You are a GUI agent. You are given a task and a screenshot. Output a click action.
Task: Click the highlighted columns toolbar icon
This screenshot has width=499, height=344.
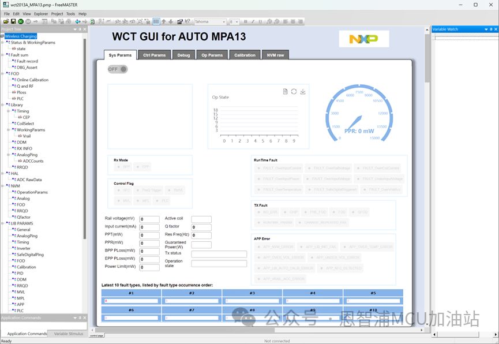(x=156, y=22)
